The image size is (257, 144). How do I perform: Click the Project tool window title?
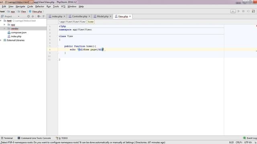tap(8, 16)
